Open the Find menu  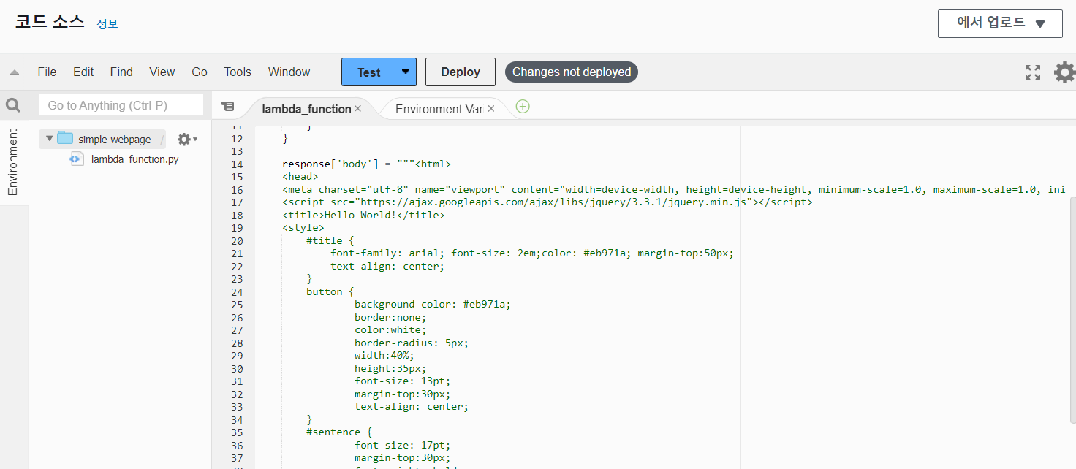tap(121, 72)
